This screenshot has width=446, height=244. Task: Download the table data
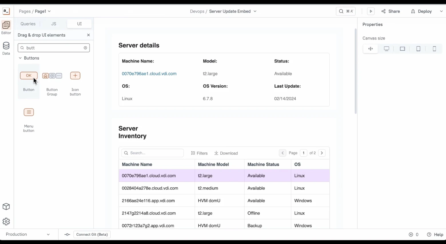226,153
